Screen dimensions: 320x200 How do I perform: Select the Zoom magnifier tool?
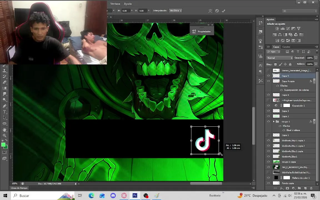point(4,136)
